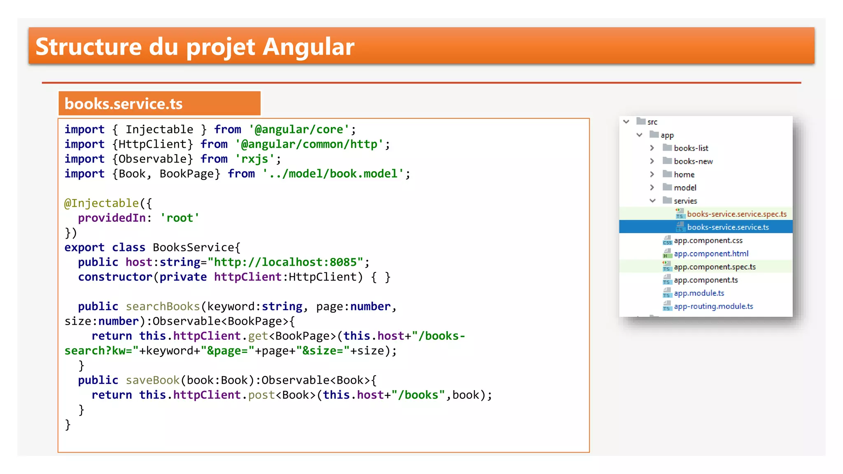Click the Observable<BookPage> return type
Image resolution: width=843 pixels, height=474 pixels.
221,321
